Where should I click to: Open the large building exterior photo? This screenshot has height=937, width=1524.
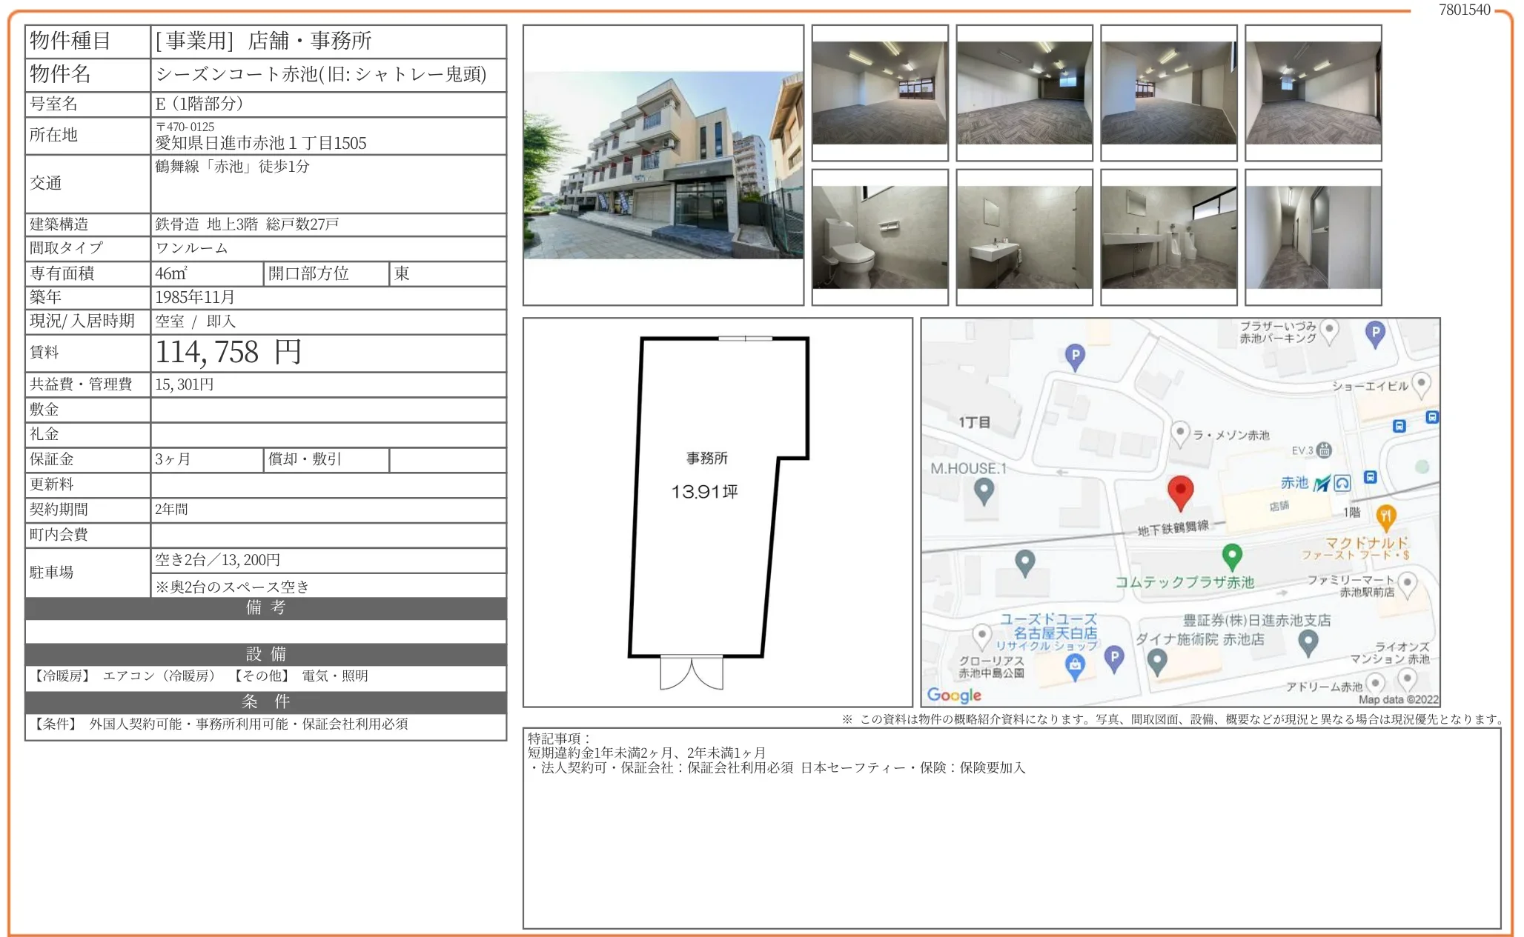(x=663, y=165)
